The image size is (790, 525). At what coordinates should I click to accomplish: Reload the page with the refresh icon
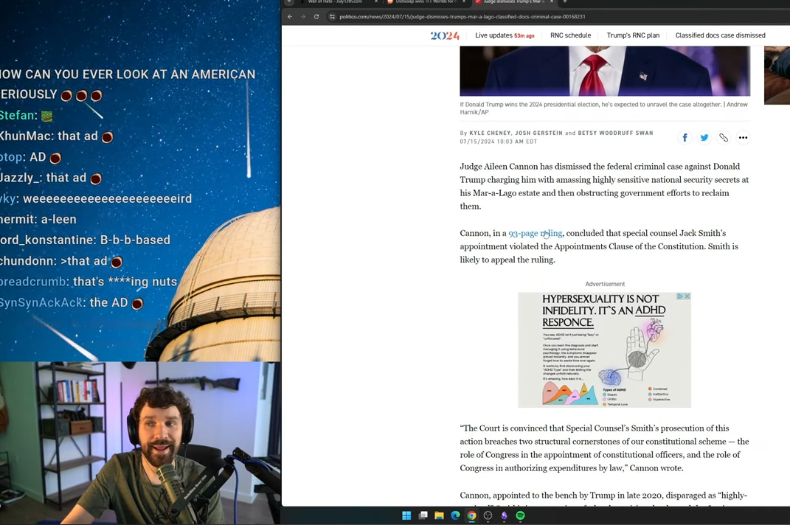coord(316,16)
